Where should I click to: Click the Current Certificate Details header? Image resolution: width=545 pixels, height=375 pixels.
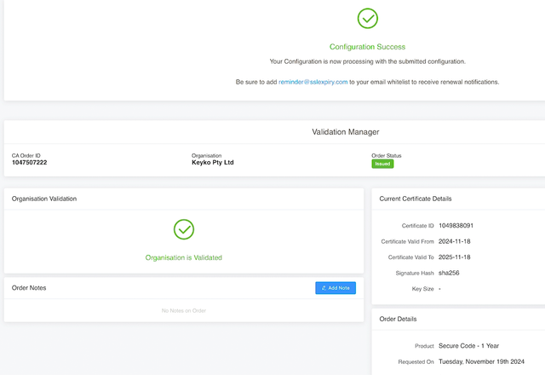tap(416, 199)
